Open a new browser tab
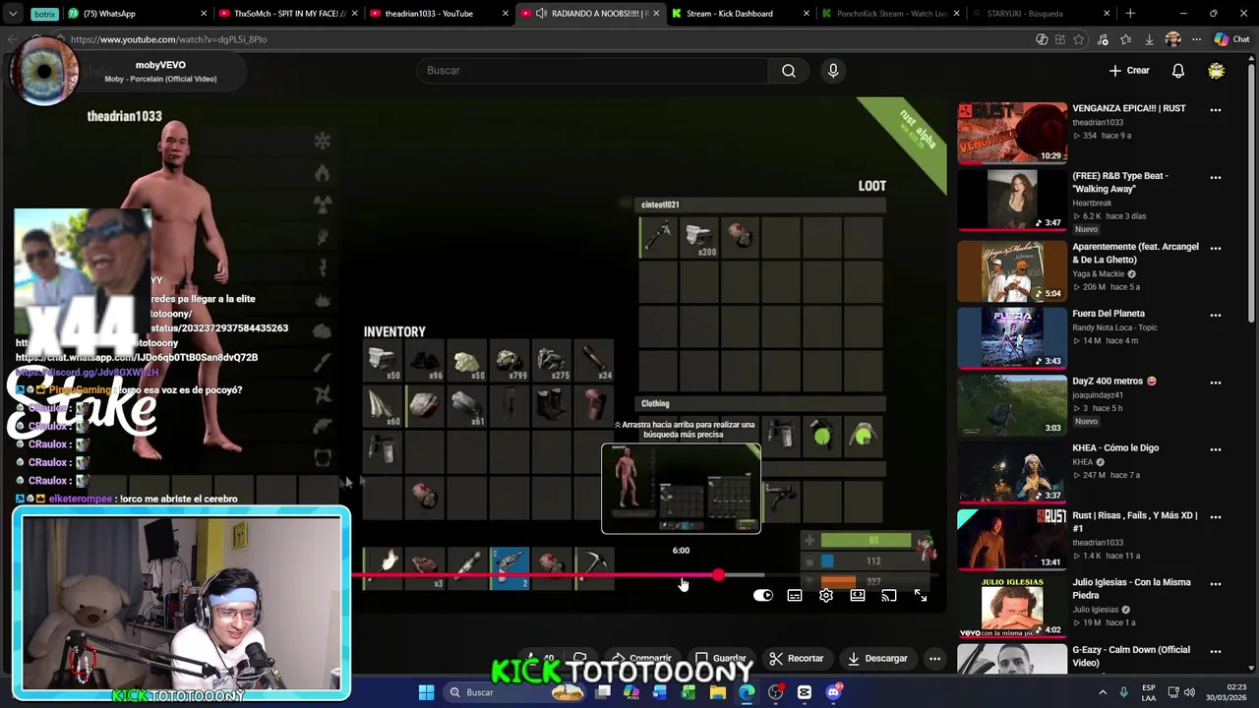Viewport: 1259px width, 708px height. click(1130, 14)
